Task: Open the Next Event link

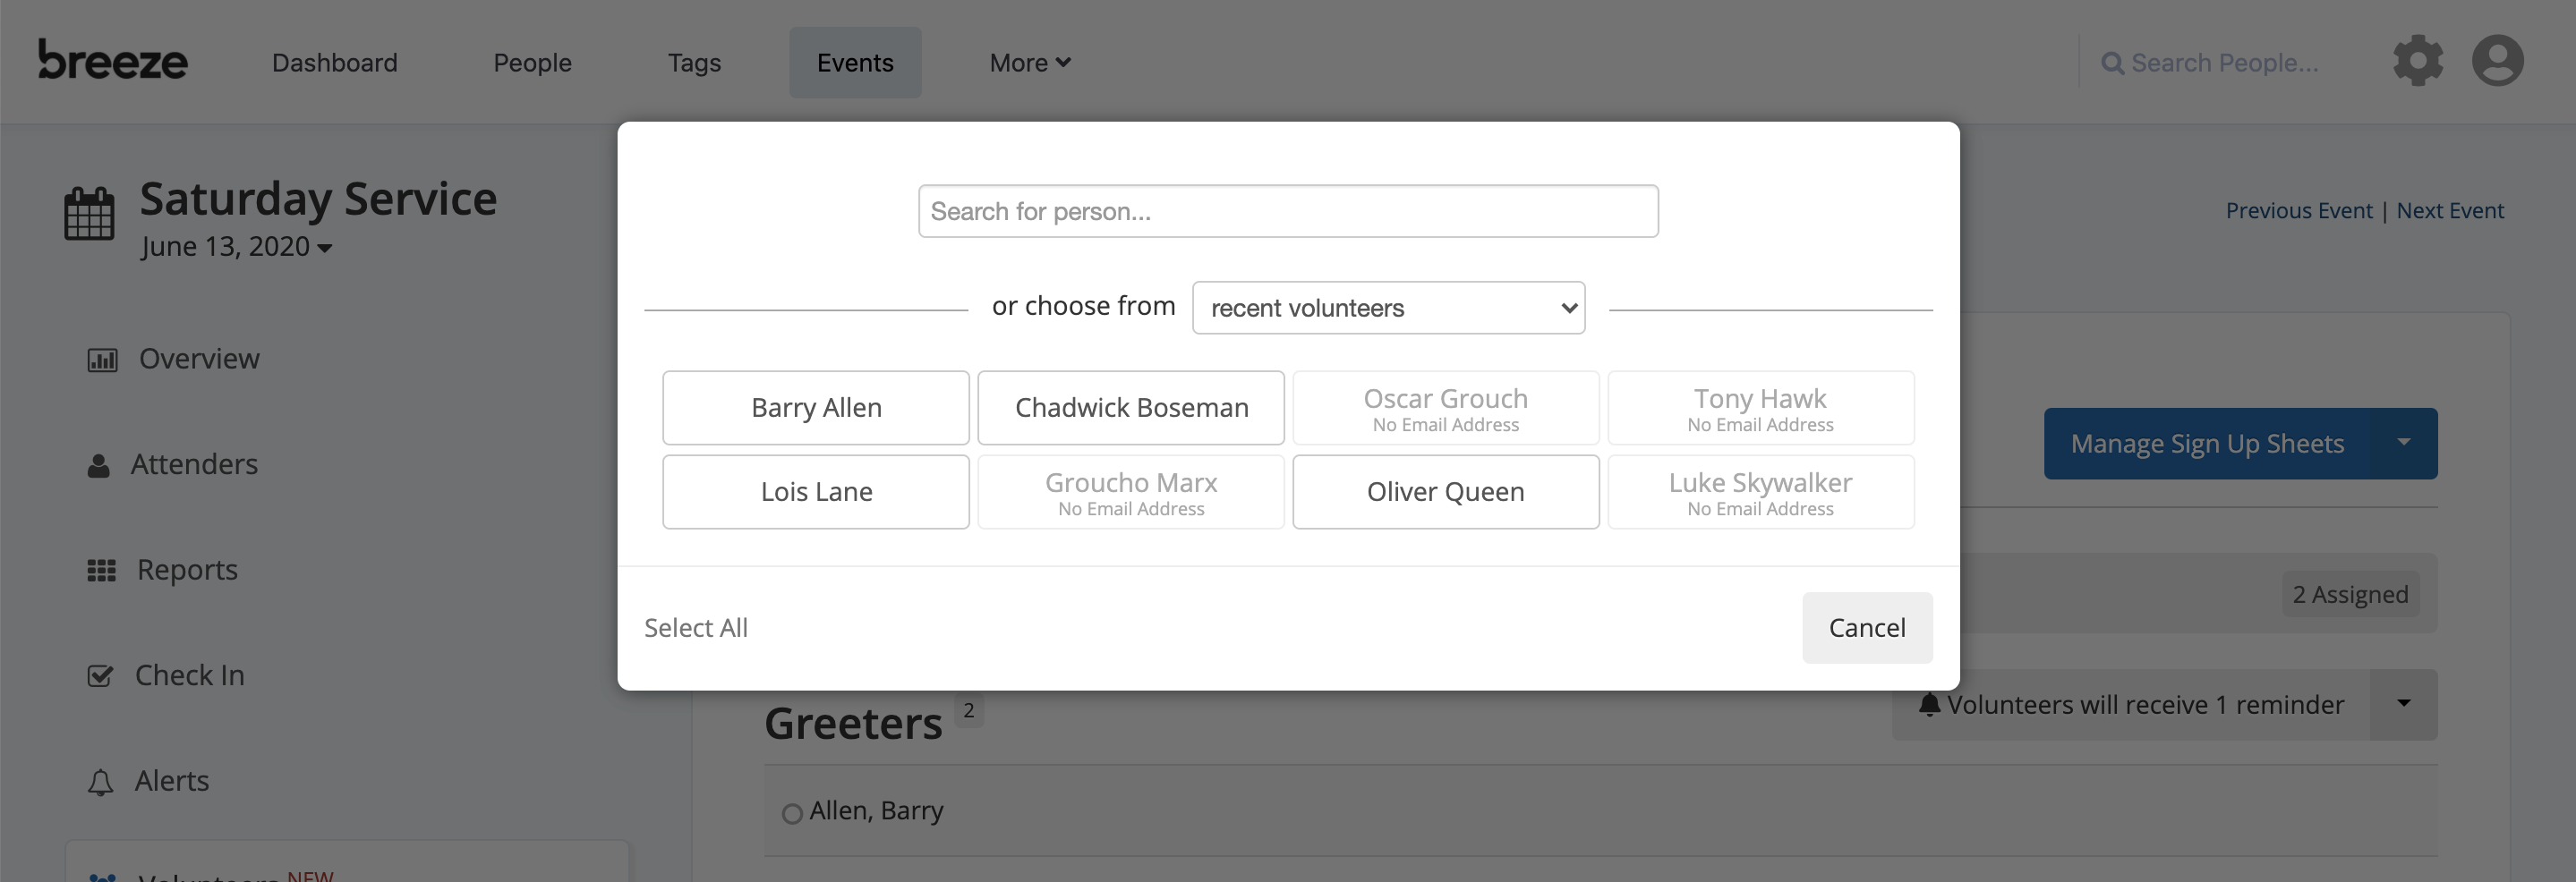Action: click(2450, 211)
